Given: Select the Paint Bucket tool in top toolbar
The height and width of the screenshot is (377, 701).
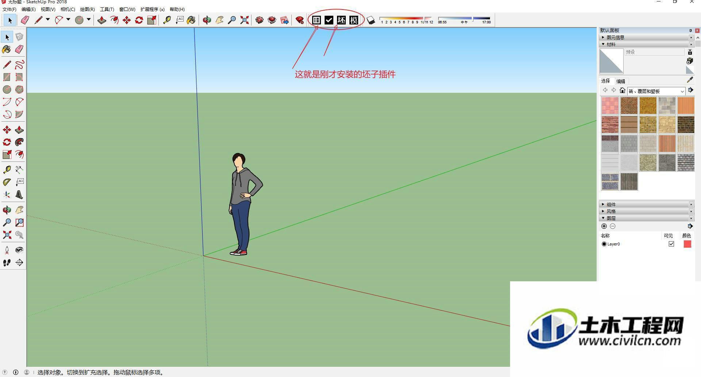Looking at the screenshot, I should tap(191, 20).
